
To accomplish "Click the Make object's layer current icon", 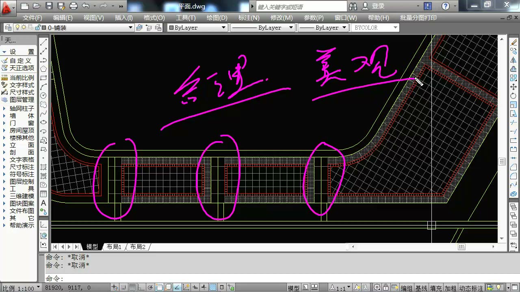I will 139,28.
